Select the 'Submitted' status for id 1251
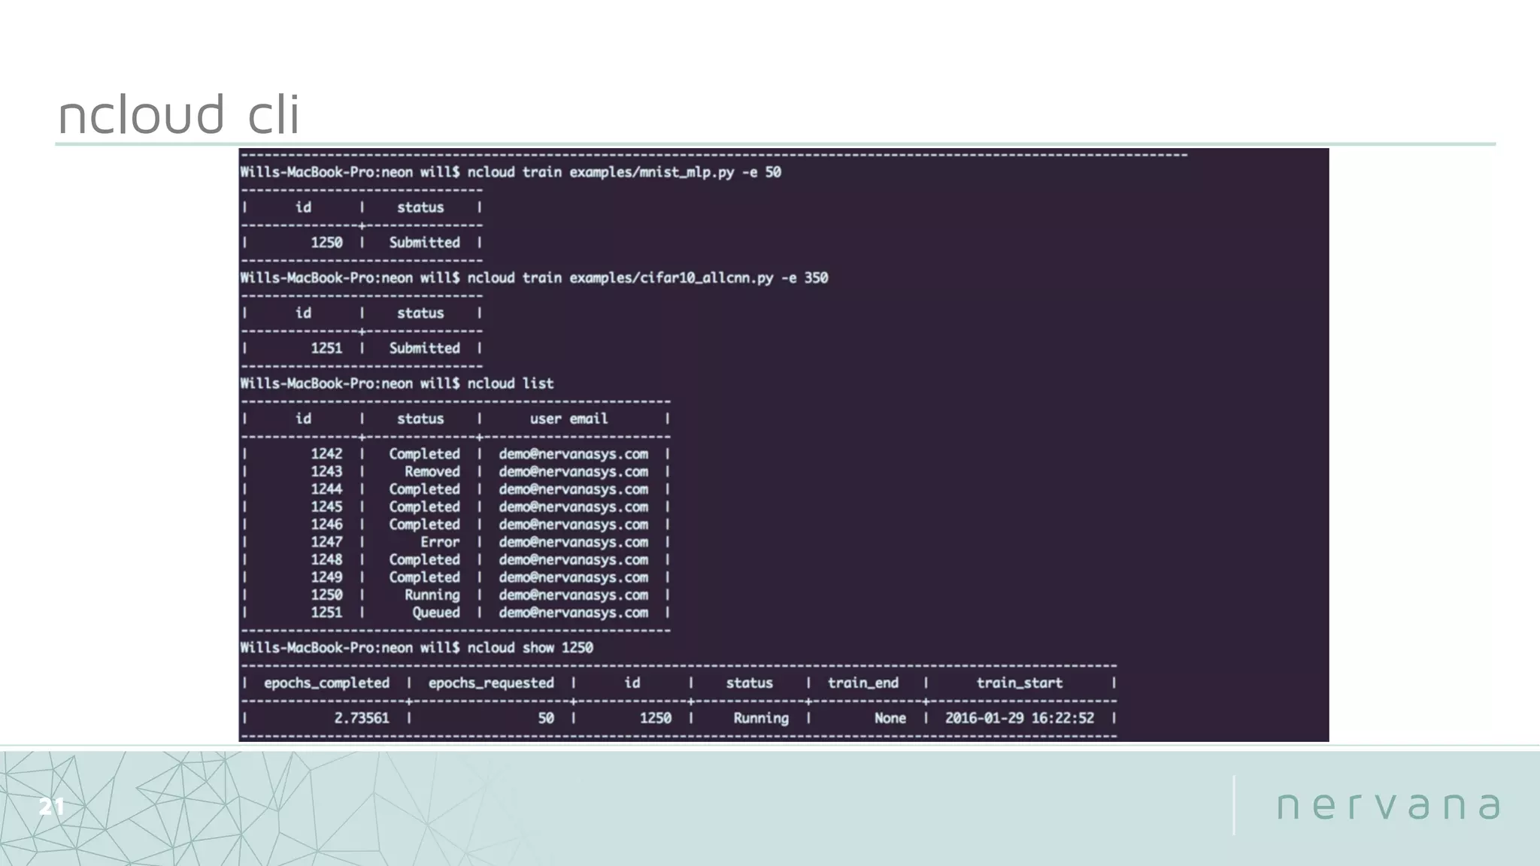This screenshot has width=1540, height=866. 424,348
